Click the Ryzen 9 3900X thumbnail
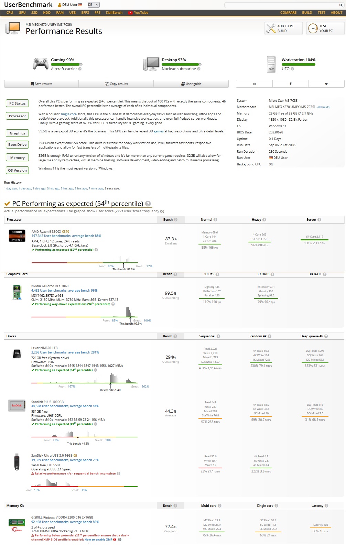346x545 pixels. (17, 236)
